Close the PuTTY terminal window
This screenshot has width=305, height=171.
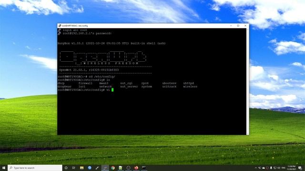click(245, 26)
